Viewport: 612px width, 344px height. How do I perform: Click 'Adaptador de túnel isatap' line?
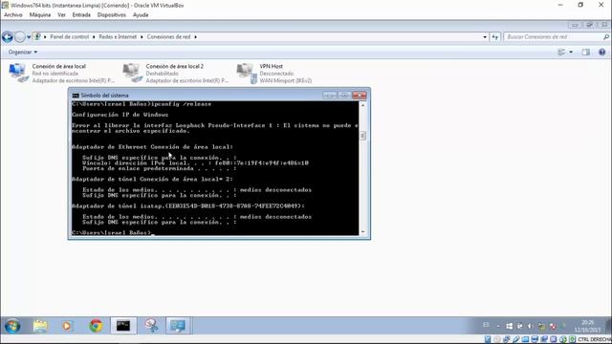(188, 205)
